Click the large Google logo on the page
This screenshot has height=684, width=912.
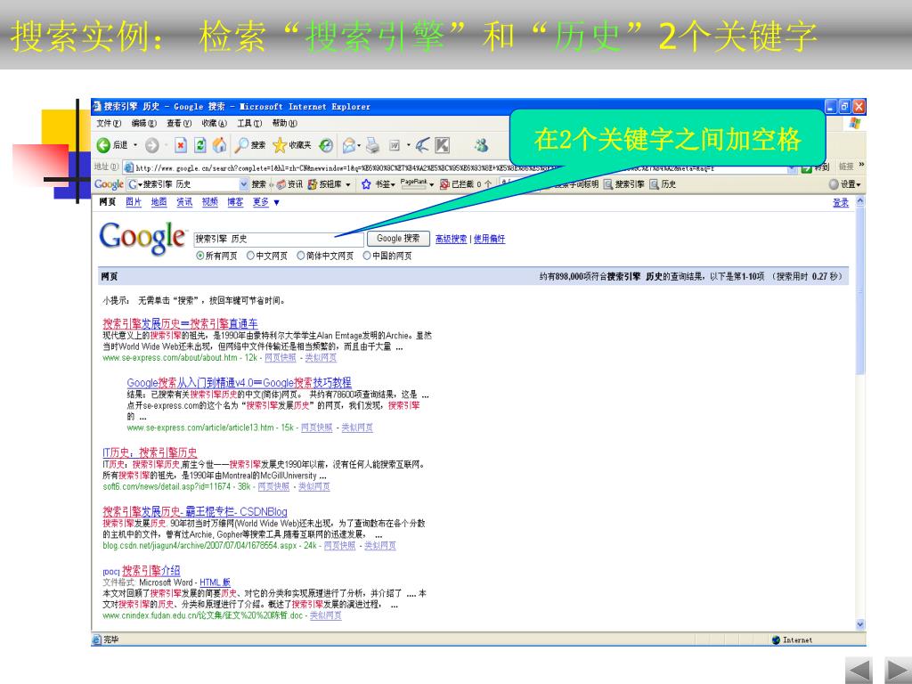coord(142,238)
